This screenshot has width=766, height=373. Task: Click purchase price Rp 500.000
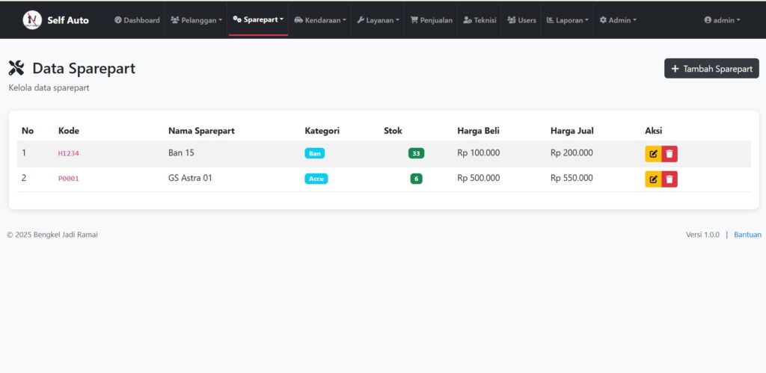pyautogui.click(x=478, y=178)
